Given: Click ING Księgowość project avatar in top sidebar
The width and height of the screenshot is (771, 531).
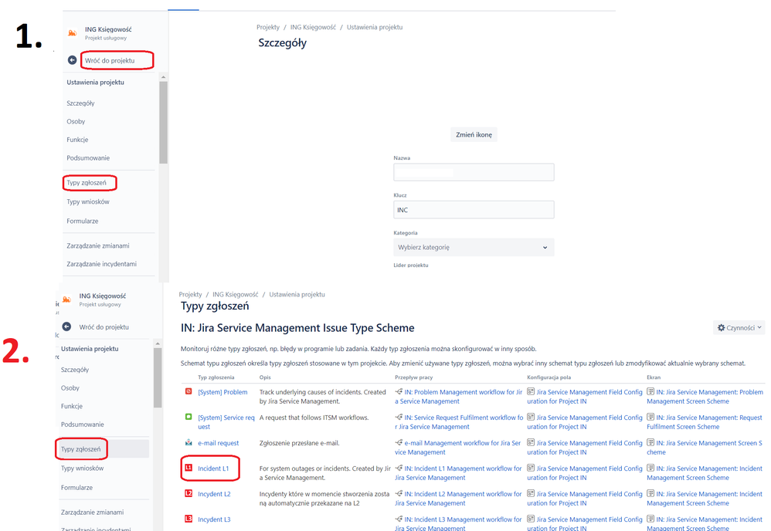Looking at the screenshot, I should coord(73,33).
